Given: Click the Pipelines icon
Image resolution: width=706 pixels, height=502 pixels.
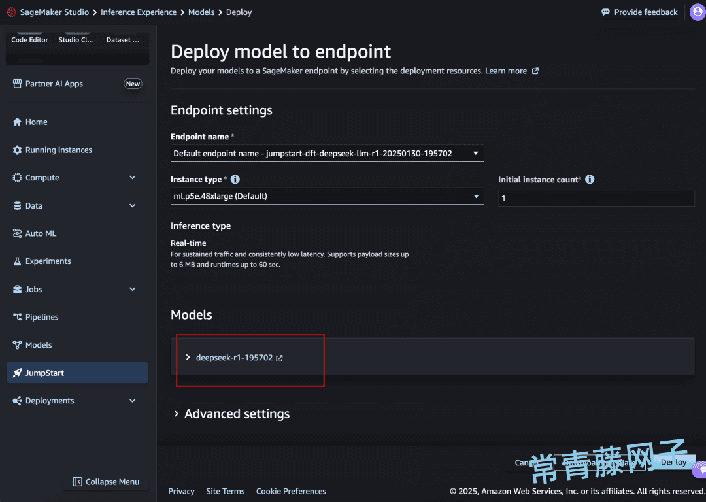Looking at the screenshot, I should (x=17, y=317).
